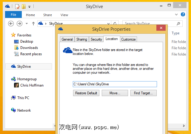191x134 pixels.
Task: Switch to the Customize tab in Properties
Action: [x=128, y=39]
